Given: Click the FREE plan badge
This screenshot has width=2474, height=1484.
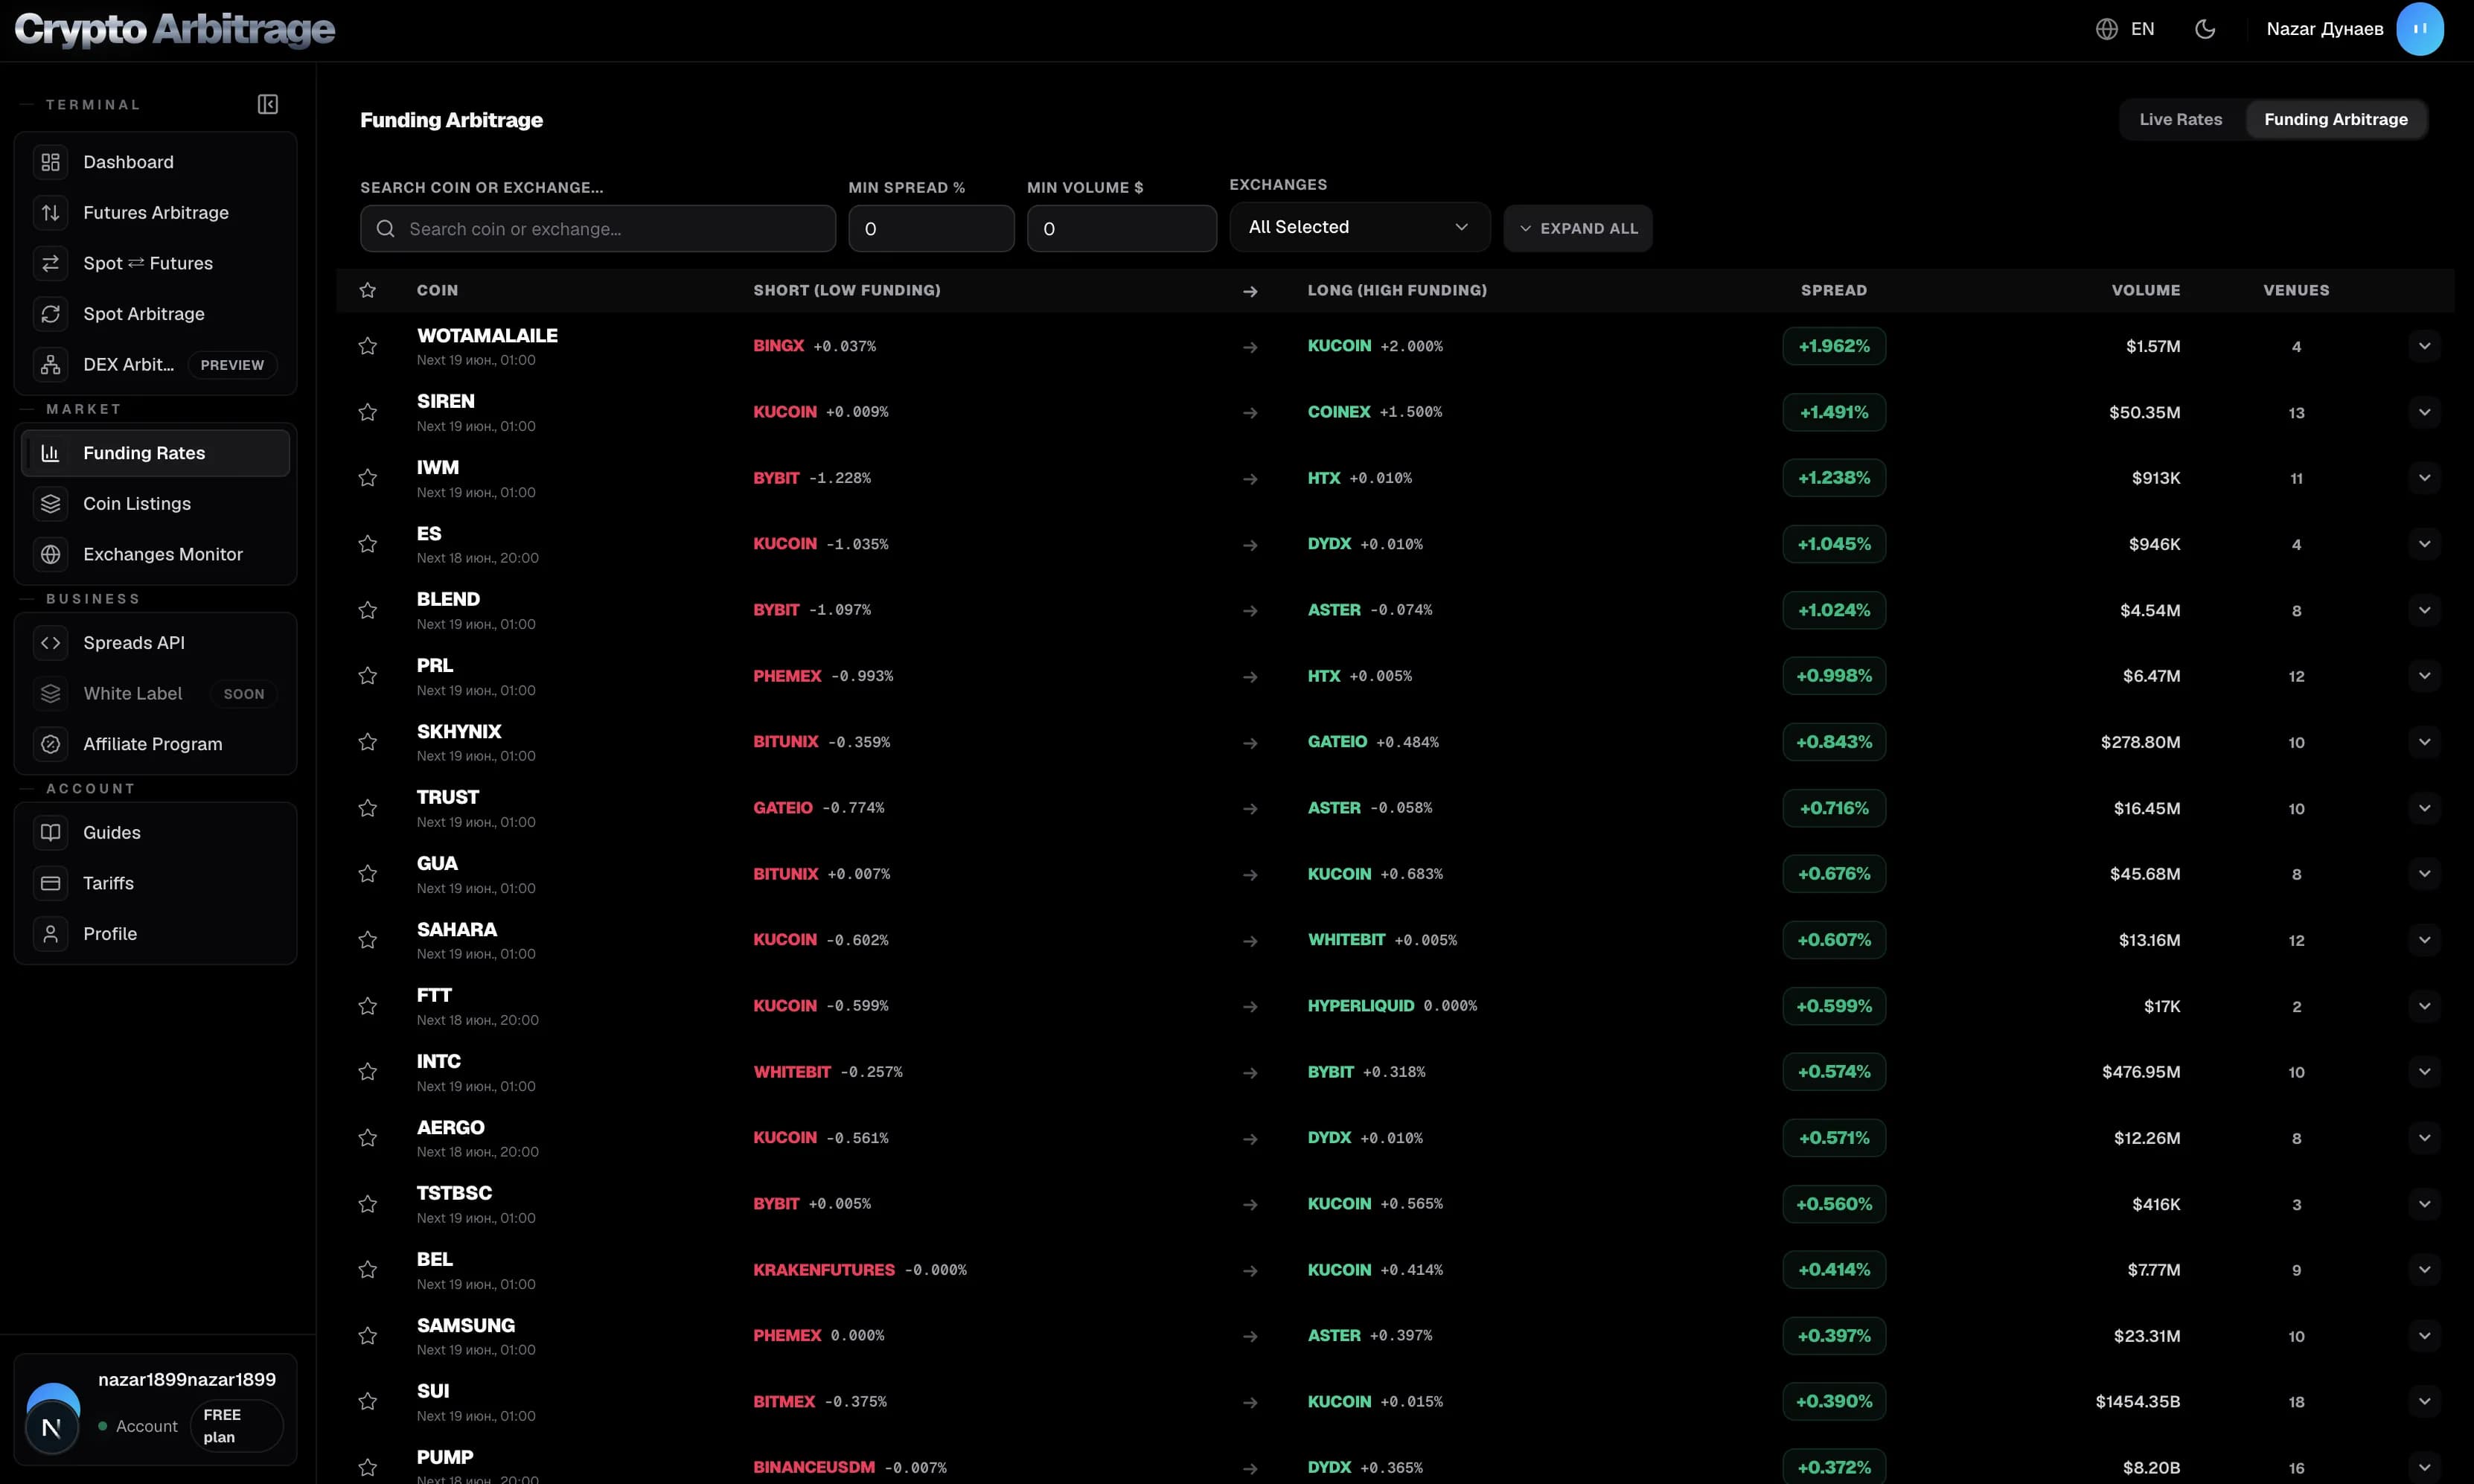Looking at the screenshot, I should pos(236,1426).
